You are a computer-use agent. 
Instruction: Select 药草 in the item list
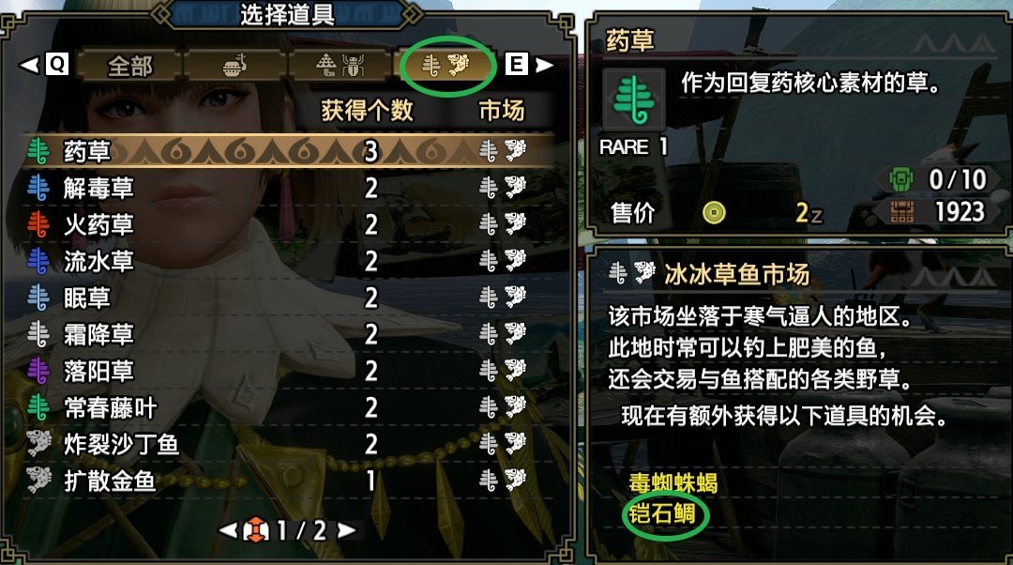[x=289, y=151]
